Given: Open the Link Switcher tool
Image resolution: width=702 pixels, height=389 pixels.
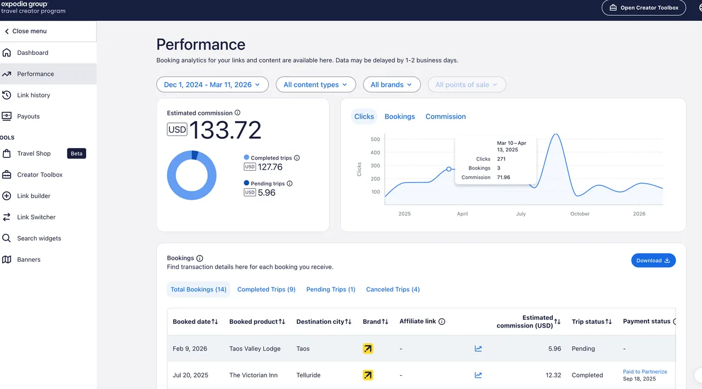Looking at the screenshot, I should click(36, 217).
